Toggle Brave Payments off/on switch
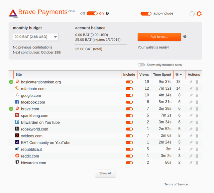This screenshot has width=214, height=193. 92,13
